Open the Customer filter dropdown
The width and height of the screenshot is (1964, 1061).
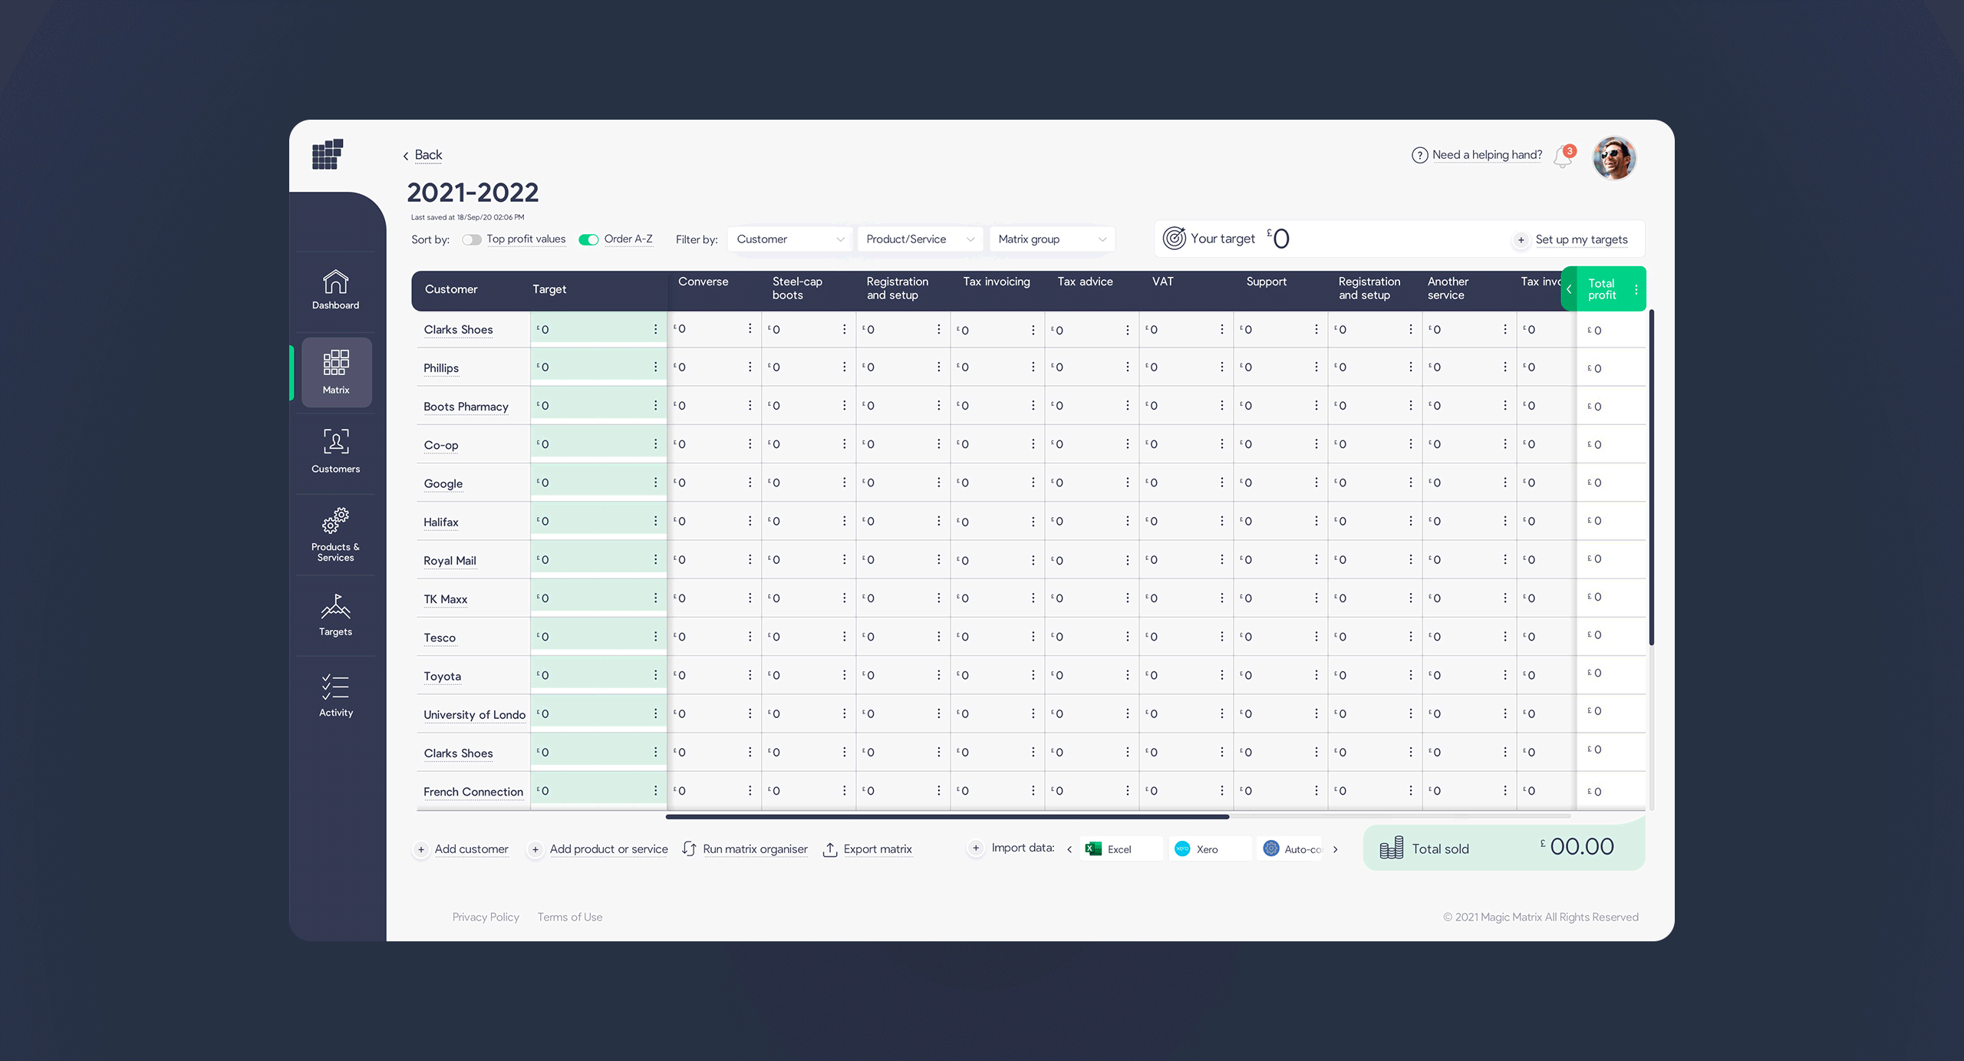point(789,239)
